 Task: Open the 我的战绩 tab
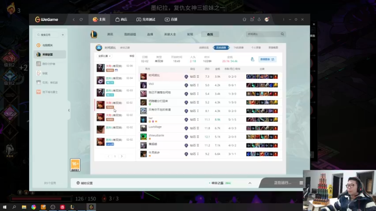click(130, 34)
